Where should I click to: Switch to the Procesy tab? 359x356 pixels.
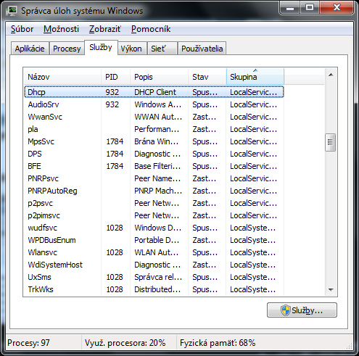coord(67,49)
